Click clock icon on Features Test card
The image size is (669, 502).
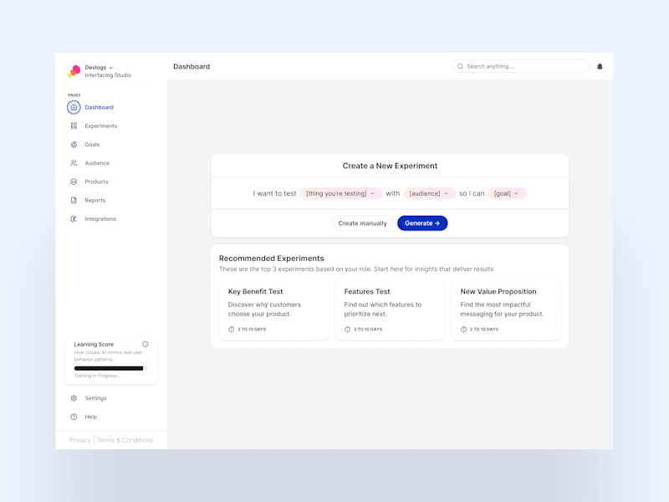tap(347, 329)
